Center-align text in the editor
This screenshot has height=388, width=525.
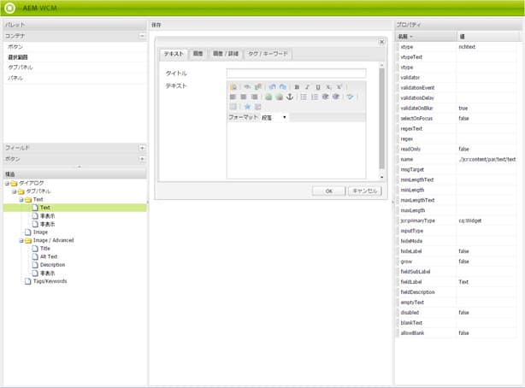coord(244,97)
